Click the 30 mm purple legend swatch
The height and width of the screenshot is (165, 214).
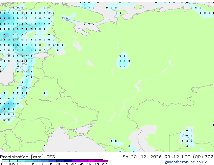click(x=76, y=161)
